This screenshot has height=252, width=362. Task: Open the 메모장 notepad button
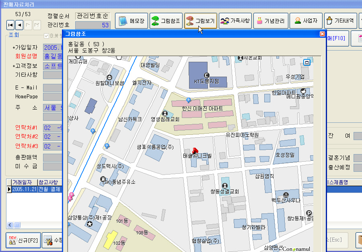tap(132, 21)
